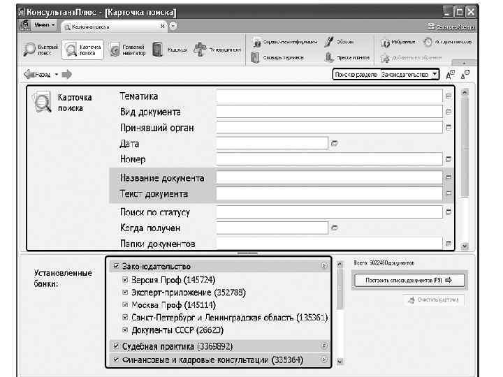503x377 pixels.
Task: Open Пресса и книги
Action: [x=347, y=58]
